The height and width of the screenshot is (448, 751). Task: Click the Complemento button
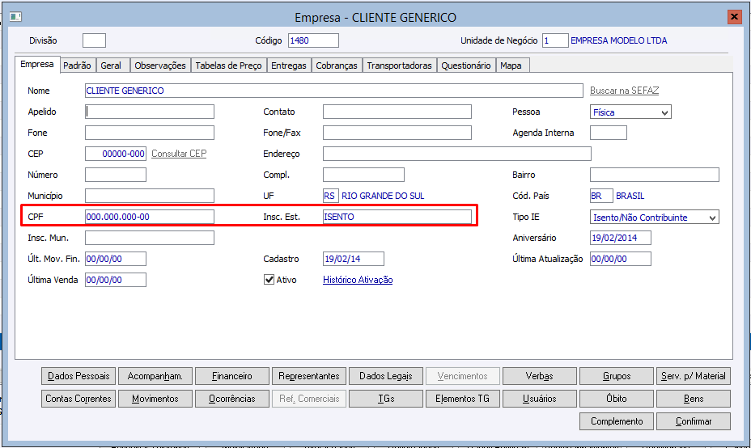point(617,421)
